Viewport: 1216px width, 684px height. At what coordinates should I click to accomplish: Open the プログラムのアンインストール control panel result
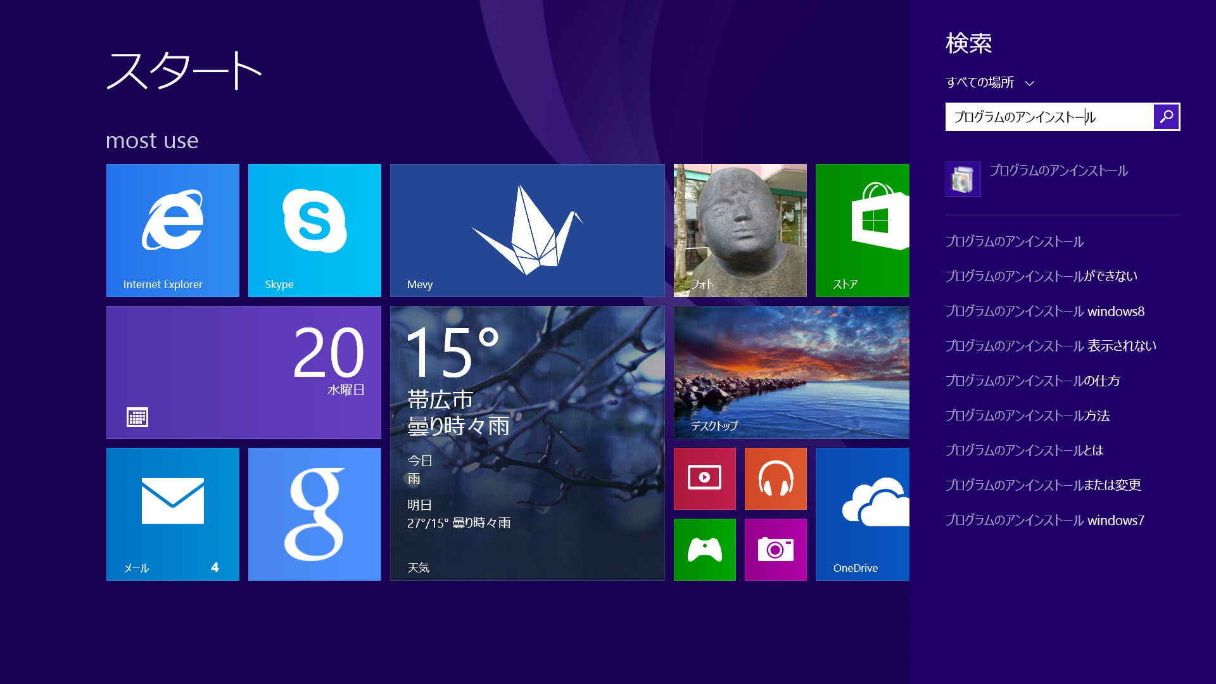tap(1058, 171)
